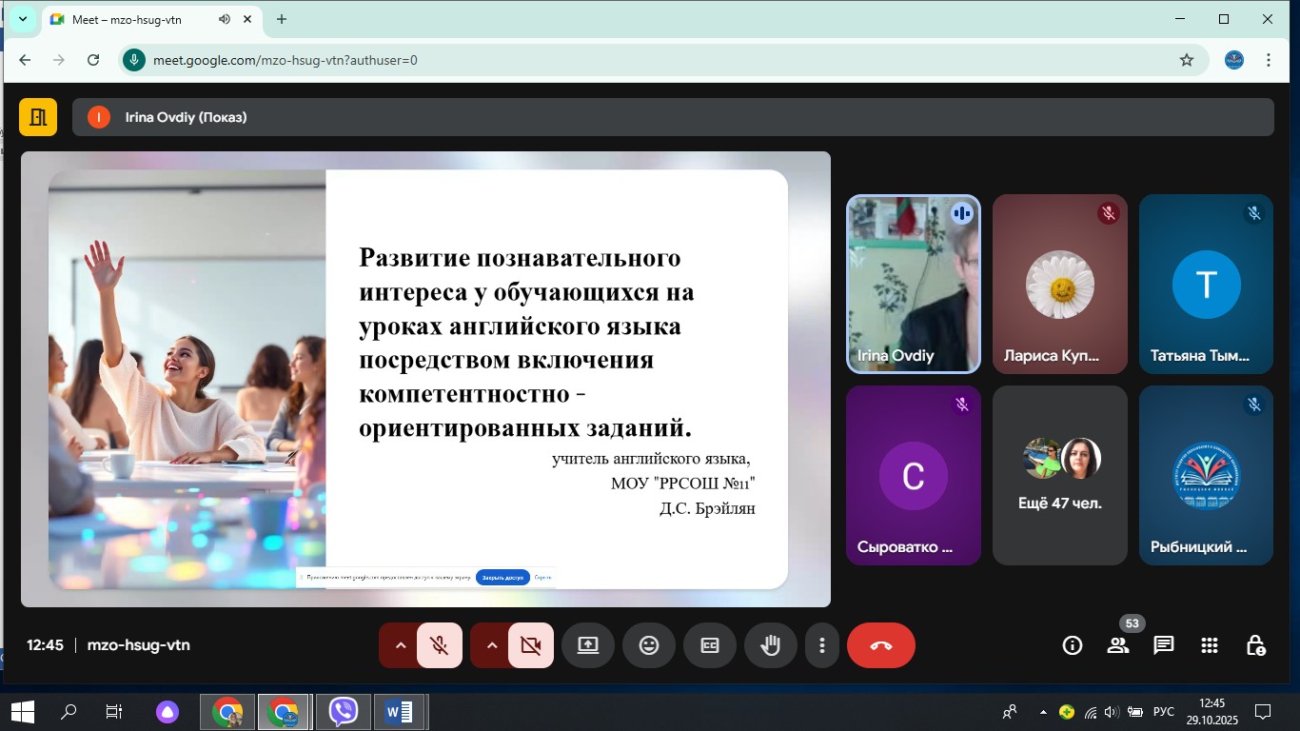Screen dimensions: 1300x731
Task: Open Viber from the taskbar
Action: (343, 711)
